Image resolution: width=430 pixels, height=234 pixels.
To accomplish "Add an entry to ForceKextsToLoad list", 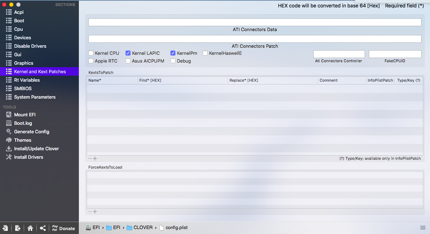I will (x=95, y=212).
